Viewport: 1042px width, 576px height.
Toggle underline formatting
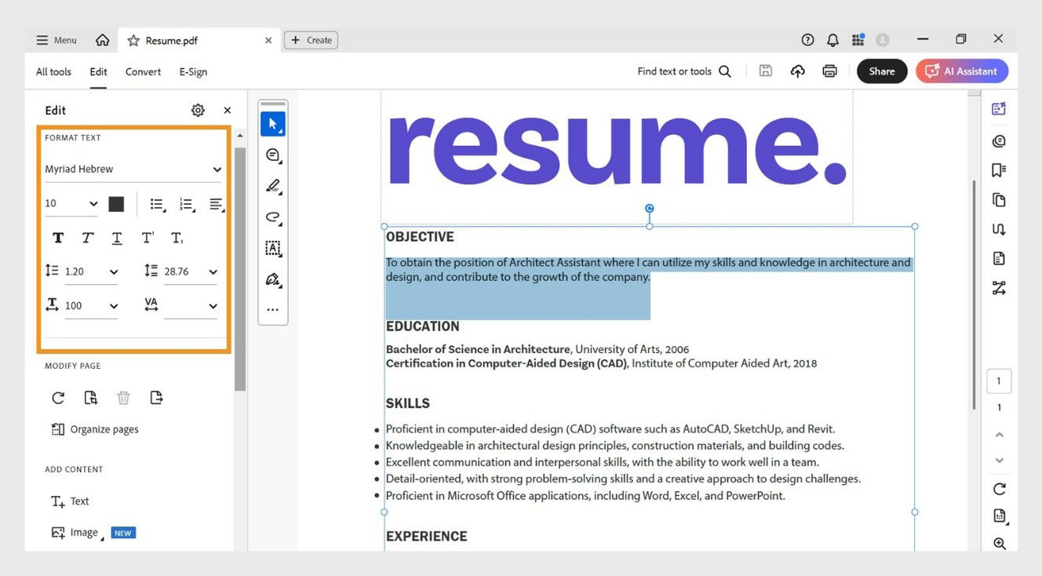(117, 237)
